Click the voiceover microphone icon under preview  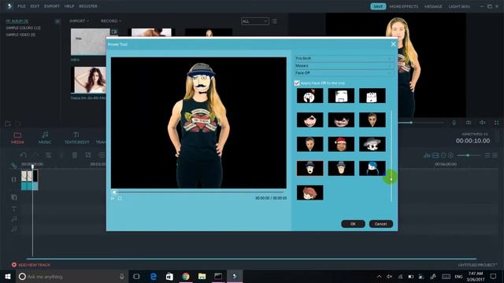(454, 123)
